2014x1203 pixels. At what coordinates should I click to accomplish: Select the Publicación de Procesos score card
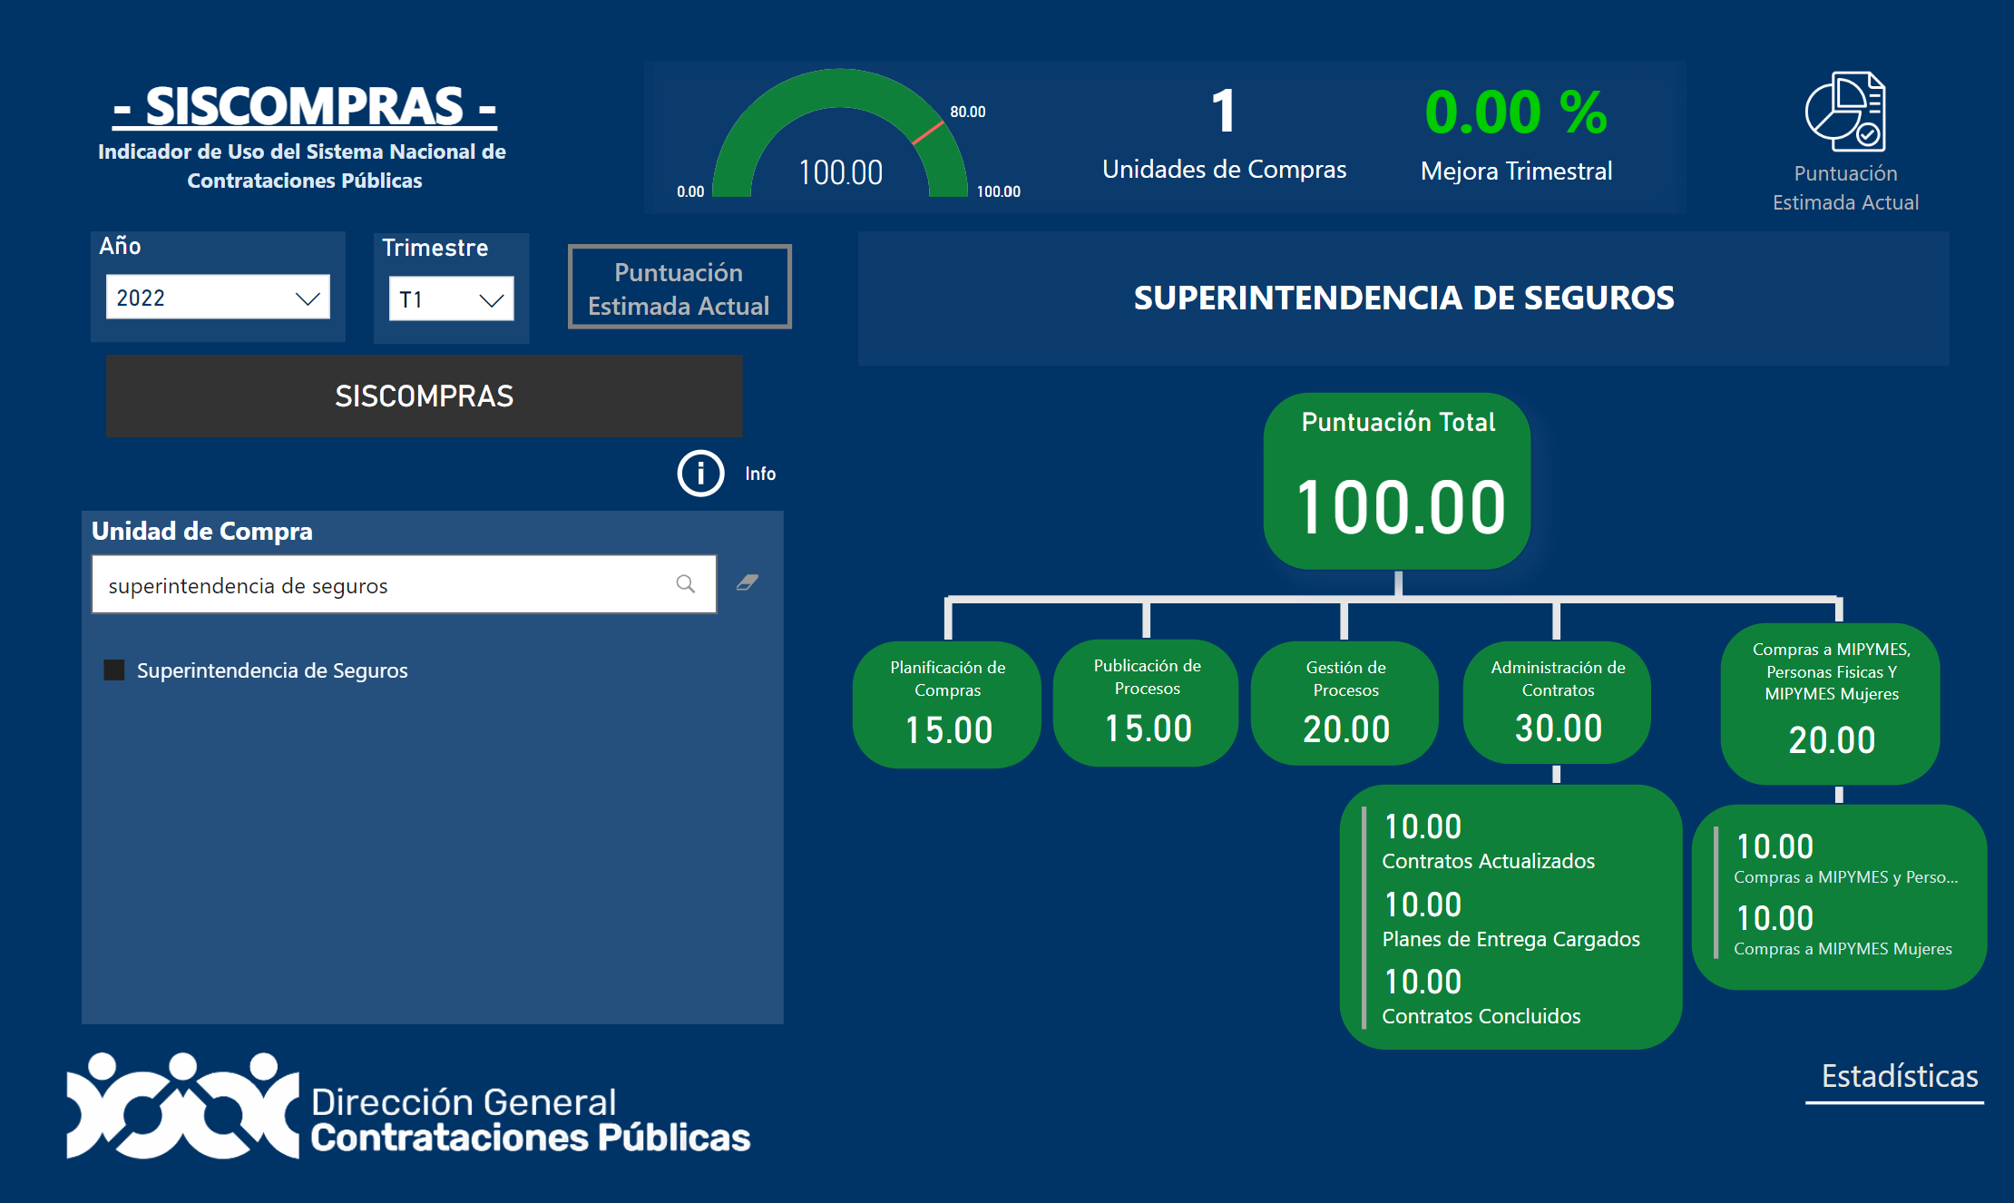point(1147,703)
